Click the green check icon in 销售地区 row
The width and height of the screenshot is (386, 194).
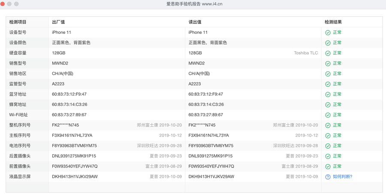tap(328, 74)
